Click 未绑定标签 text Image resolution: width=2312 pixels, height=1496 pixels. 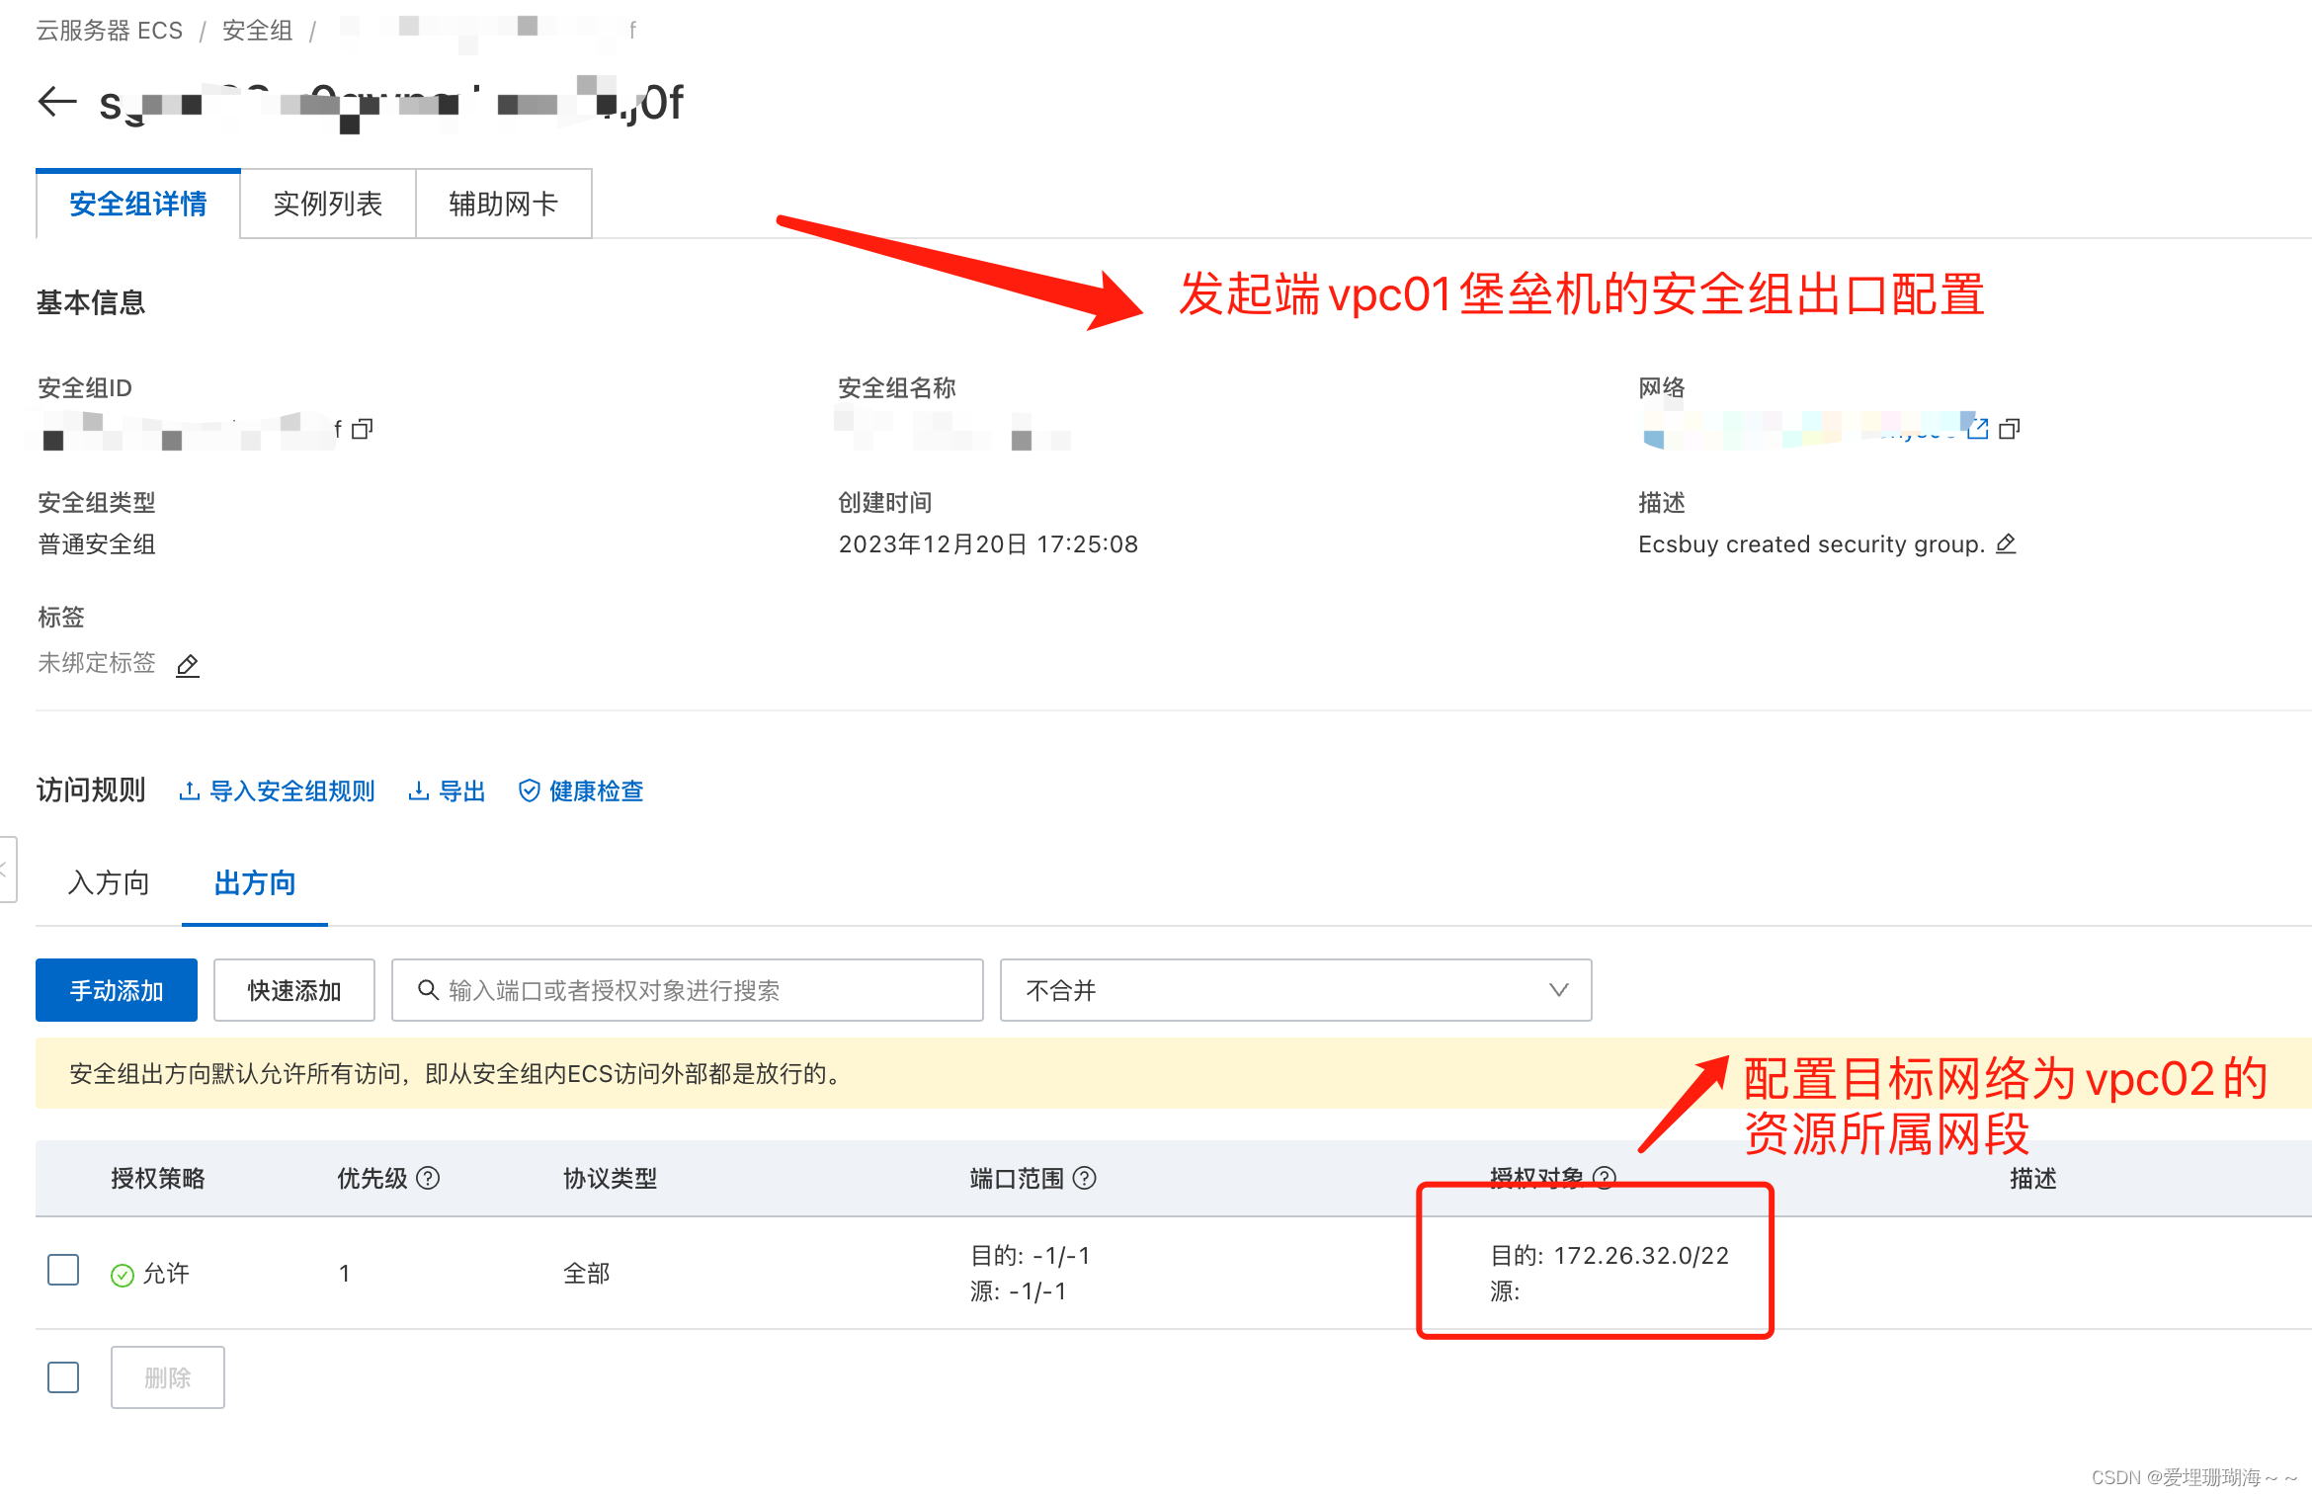coord(97,663)
